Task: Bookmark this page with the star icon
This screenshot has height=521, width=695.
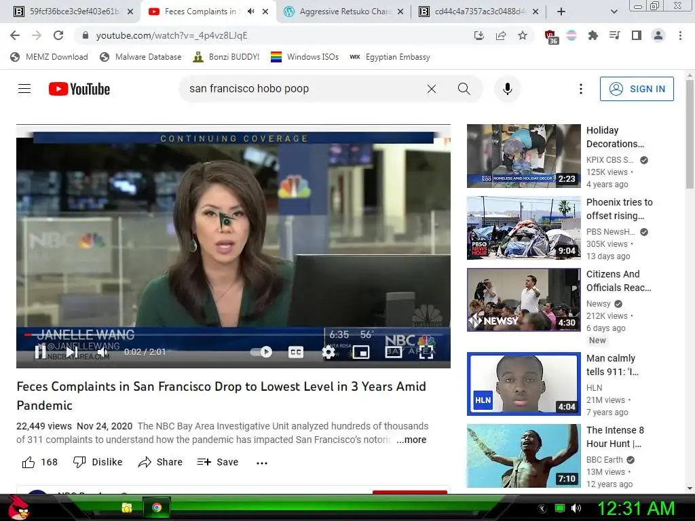Action: coord(523,35)
